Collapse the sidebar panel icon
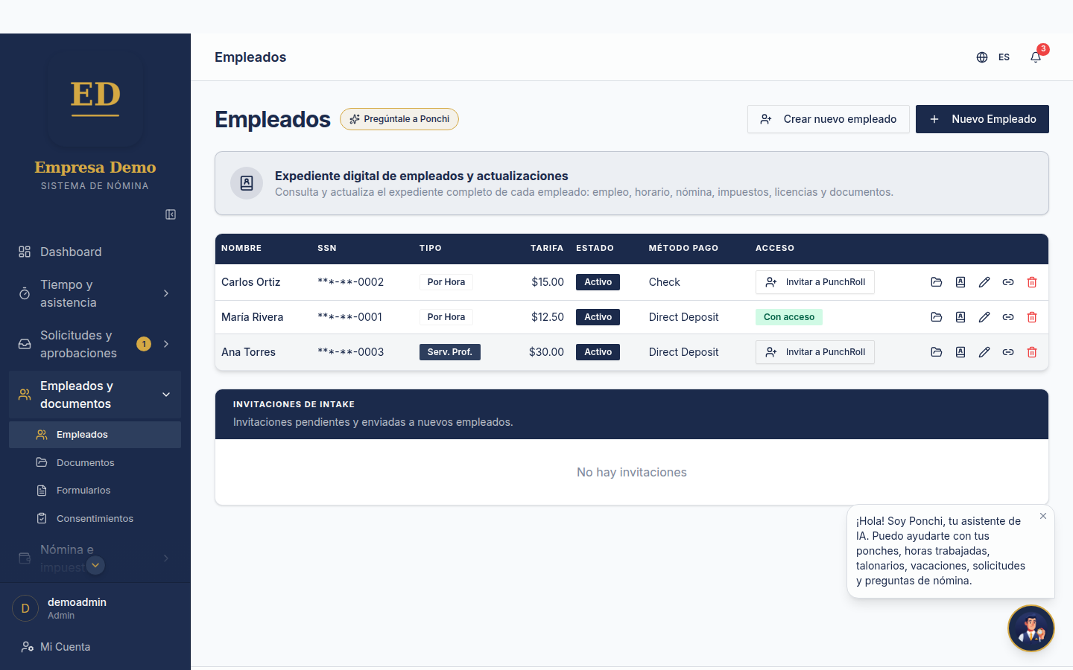1073x670 pixels. click(171, 214)
